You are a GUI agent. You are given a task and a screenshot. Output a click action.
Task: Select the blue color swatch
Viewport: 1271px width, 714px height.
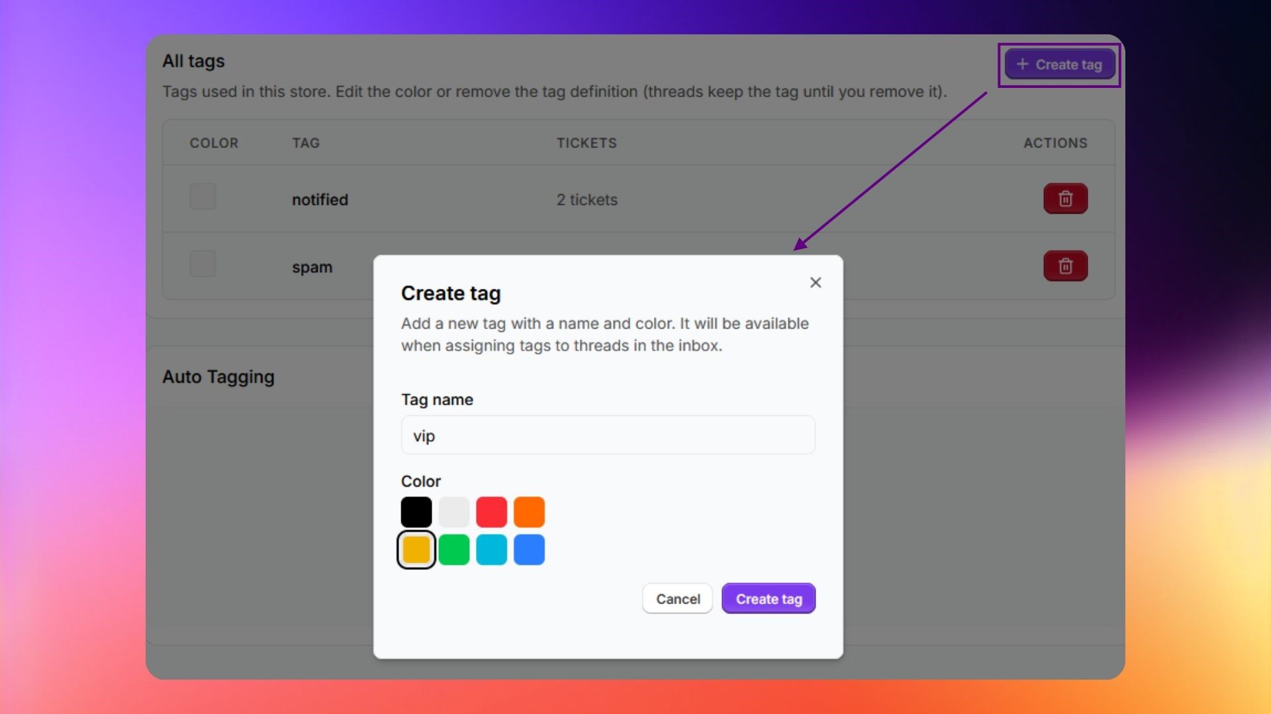pyautogui.click(x=529, y=549)
